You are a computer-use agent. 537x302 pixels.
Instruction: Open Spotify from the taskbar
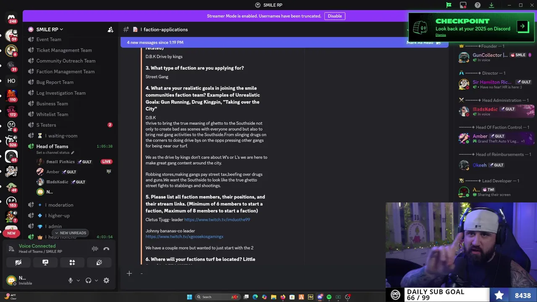click(329, 297)
